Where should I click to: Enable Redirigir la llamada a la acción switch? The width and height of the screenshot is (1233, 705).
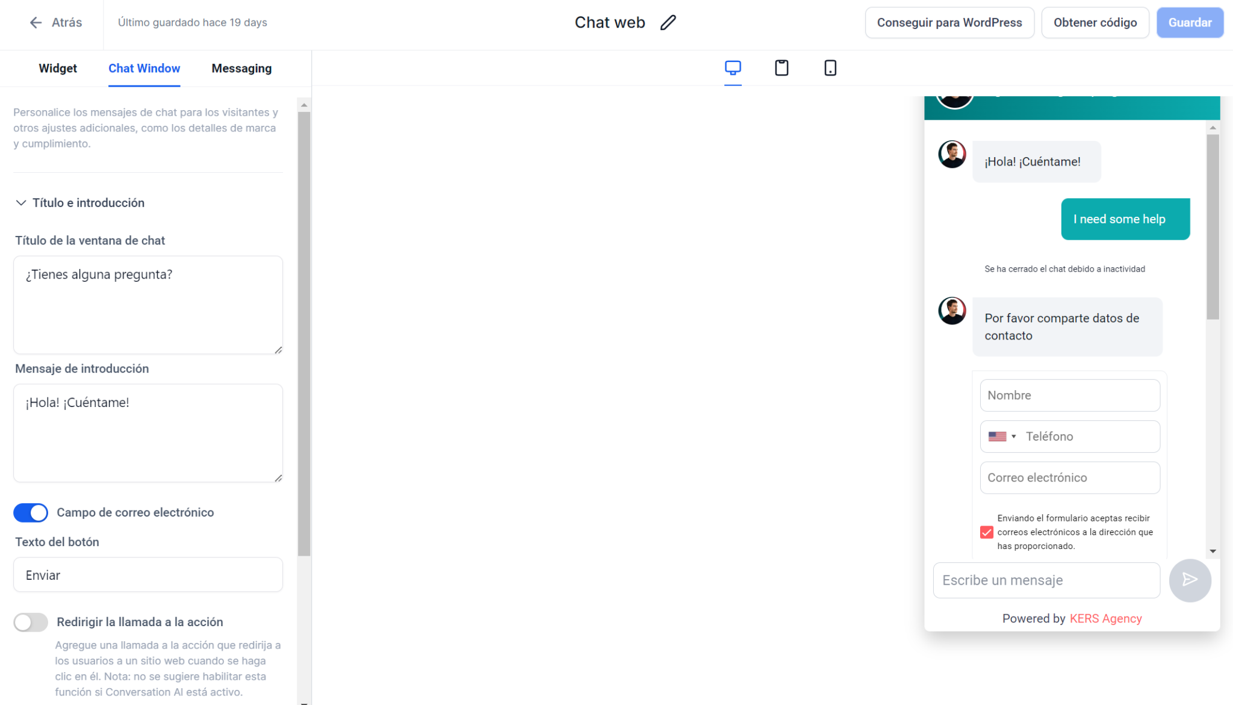[31, 622]
